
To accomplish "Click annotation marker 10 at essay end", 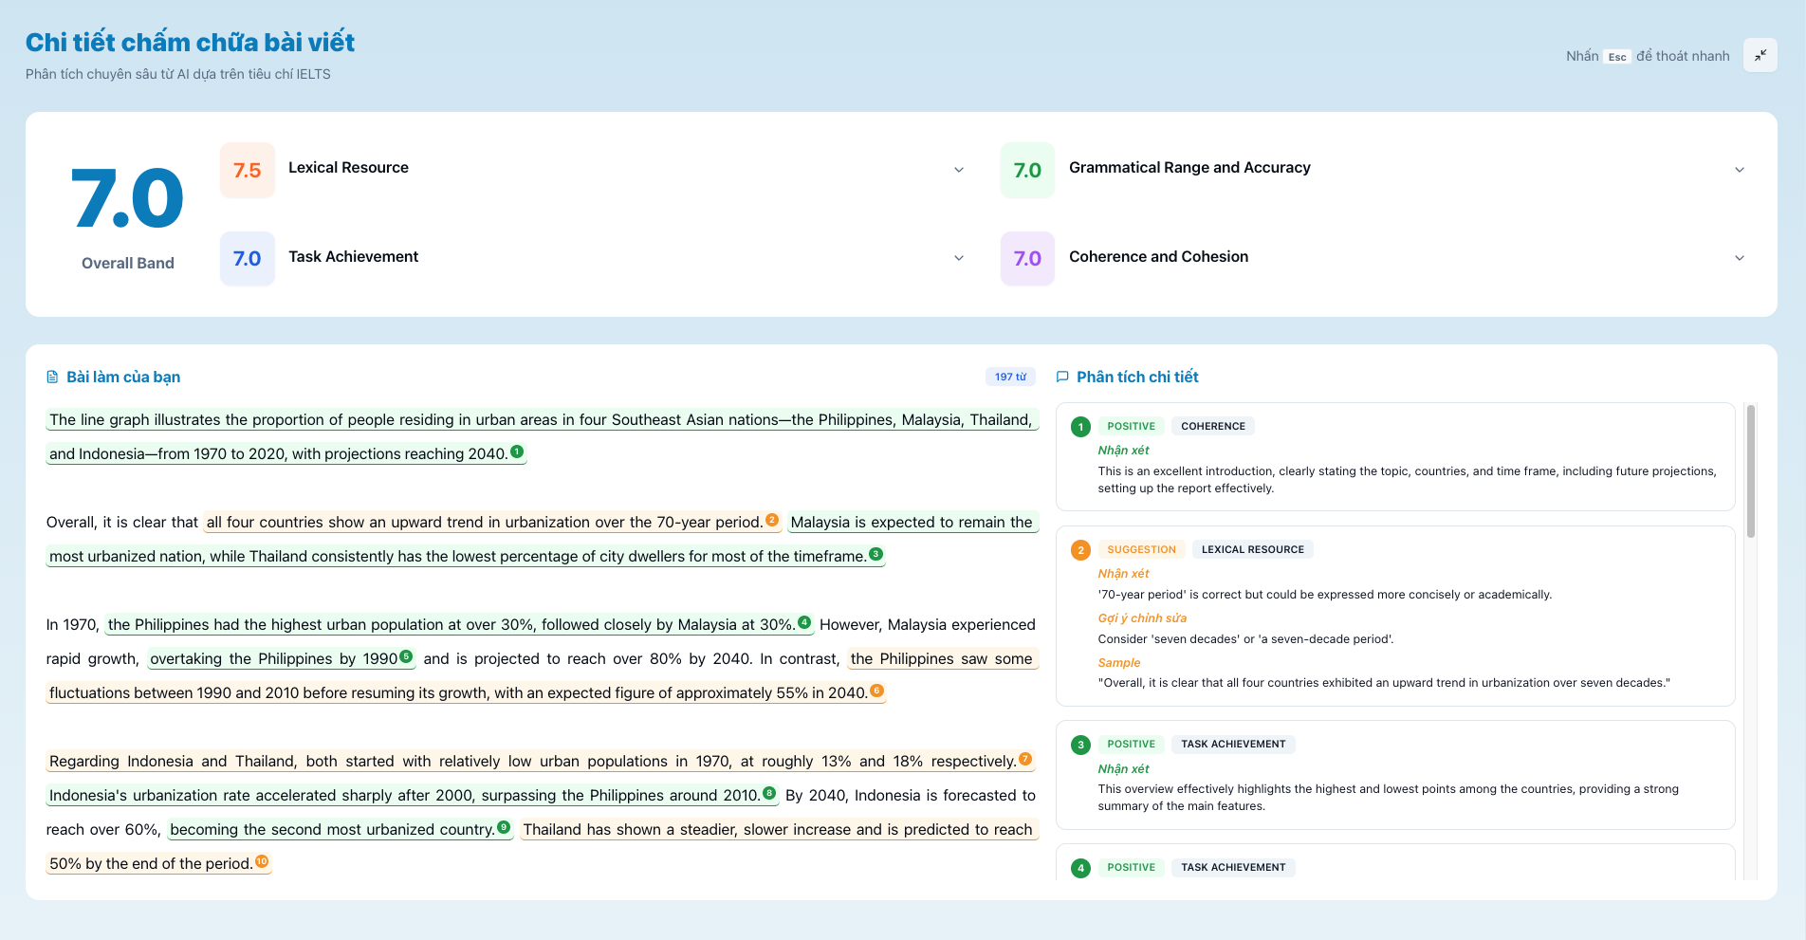I will click(263, 861).
